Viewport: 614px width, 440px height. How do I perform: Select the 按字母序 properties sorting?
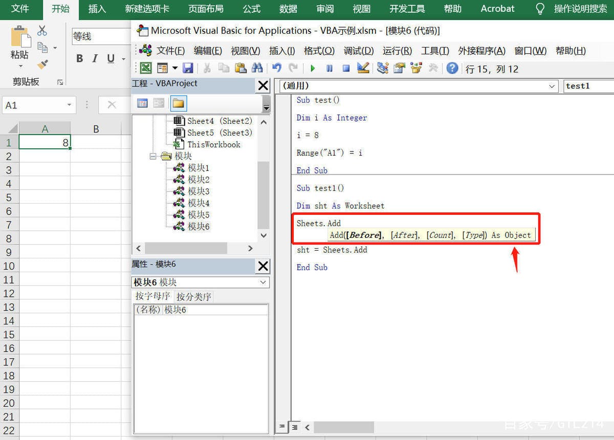[152, 296]
